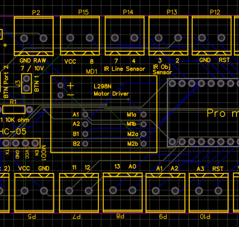The width and height of the screenshot is (239, 227).
Task: Select the left pad of terminal P15
Action: [70, 38]
